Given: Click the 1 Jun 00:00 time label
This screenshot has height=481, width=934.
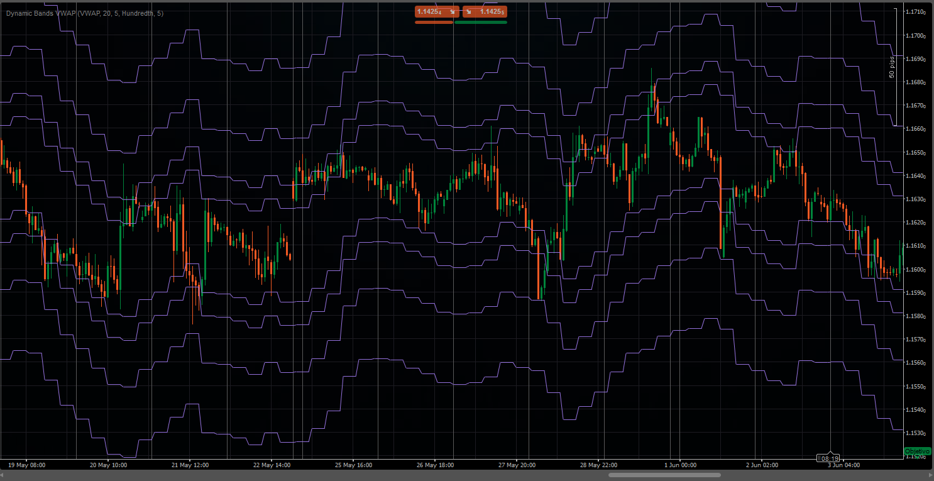Looking at the screenshot, I should (x=680, y=465).
